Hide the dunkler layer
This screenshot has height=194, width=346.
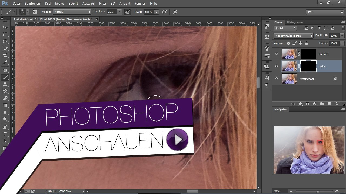pos(277,54)
